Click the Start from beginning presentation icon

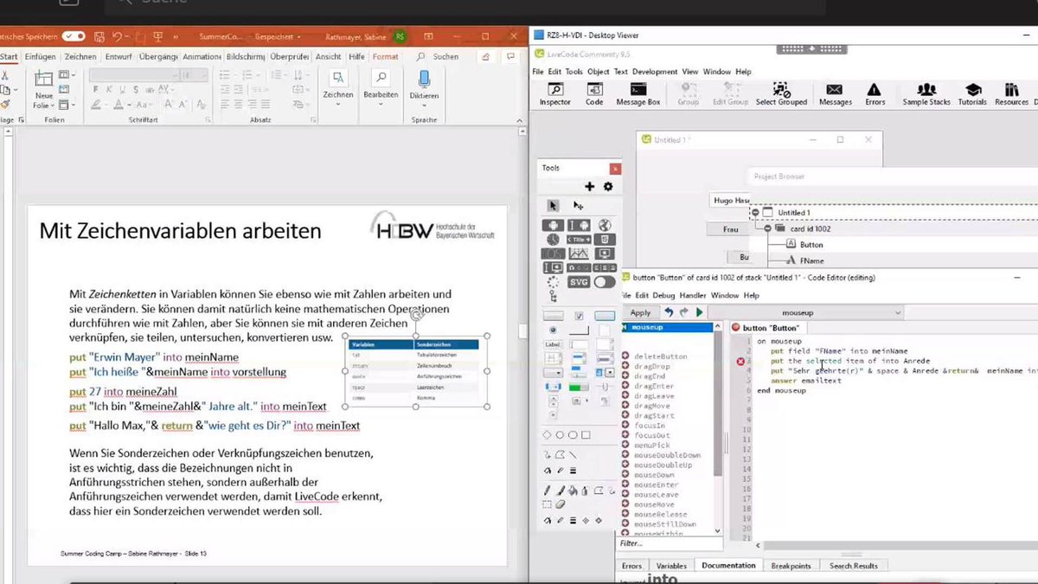click(x=157, y=36)
